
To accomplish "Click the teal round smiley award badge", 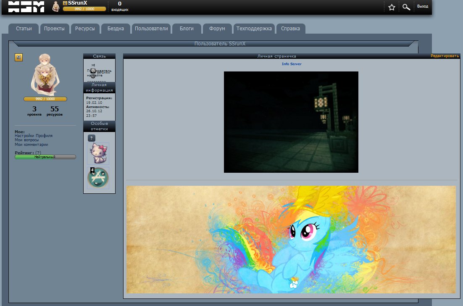I will point(98,178).
